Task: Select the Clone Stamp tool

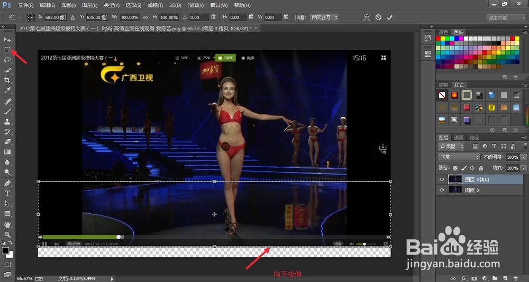Action: (7, 122)
